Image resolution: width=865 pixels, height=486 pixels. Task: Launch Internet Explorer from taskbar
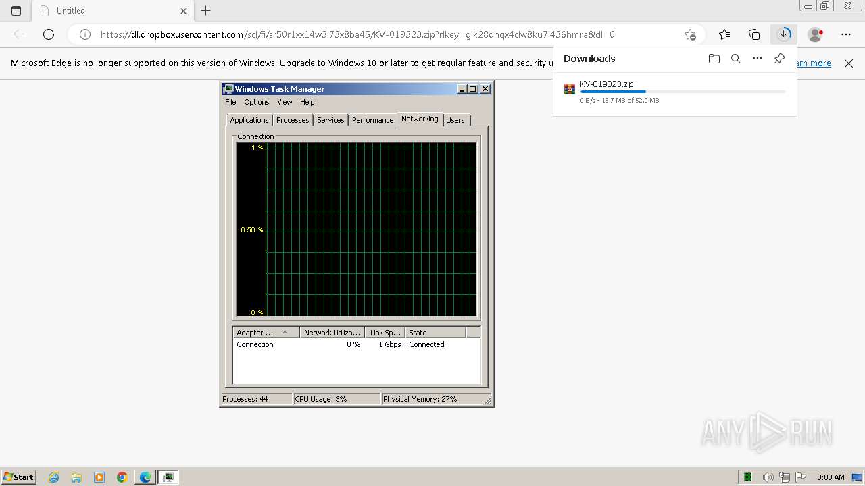[54, 477]
